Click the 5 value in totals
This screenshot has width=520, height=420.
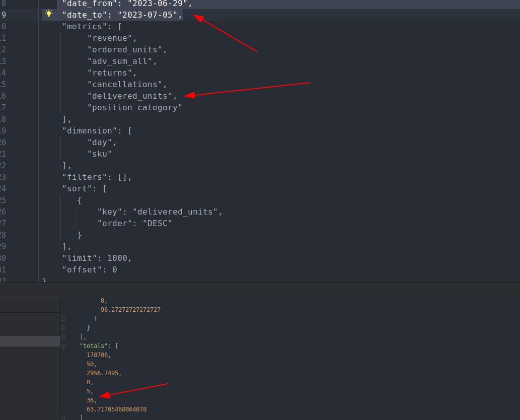coord(88,391)
